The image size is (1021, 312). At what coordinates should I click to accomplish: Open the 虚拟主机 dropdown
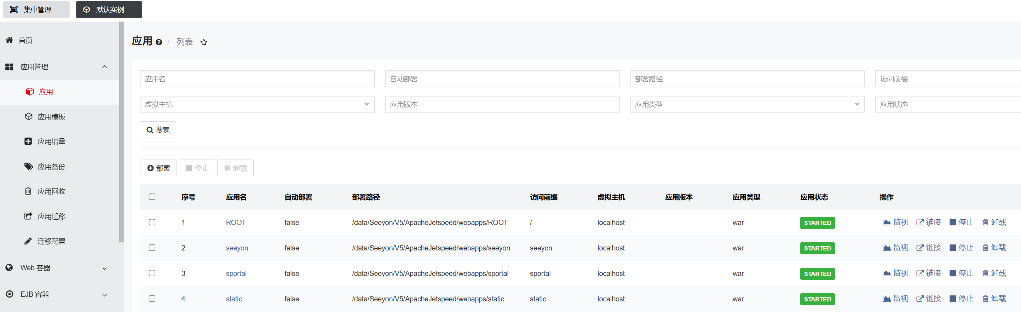pyautogui.click(x=257, y=104)
